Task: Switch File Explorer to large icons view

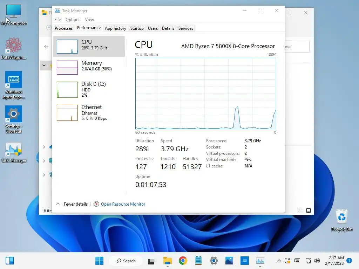Action: tap(309, 211)
